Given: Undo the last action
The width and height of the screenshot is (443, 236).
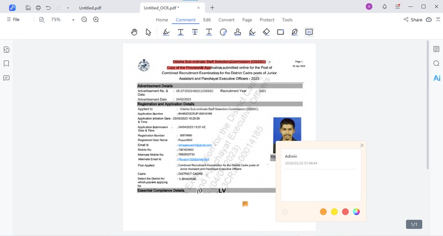Looking at the screenshot, I should 48,8.
